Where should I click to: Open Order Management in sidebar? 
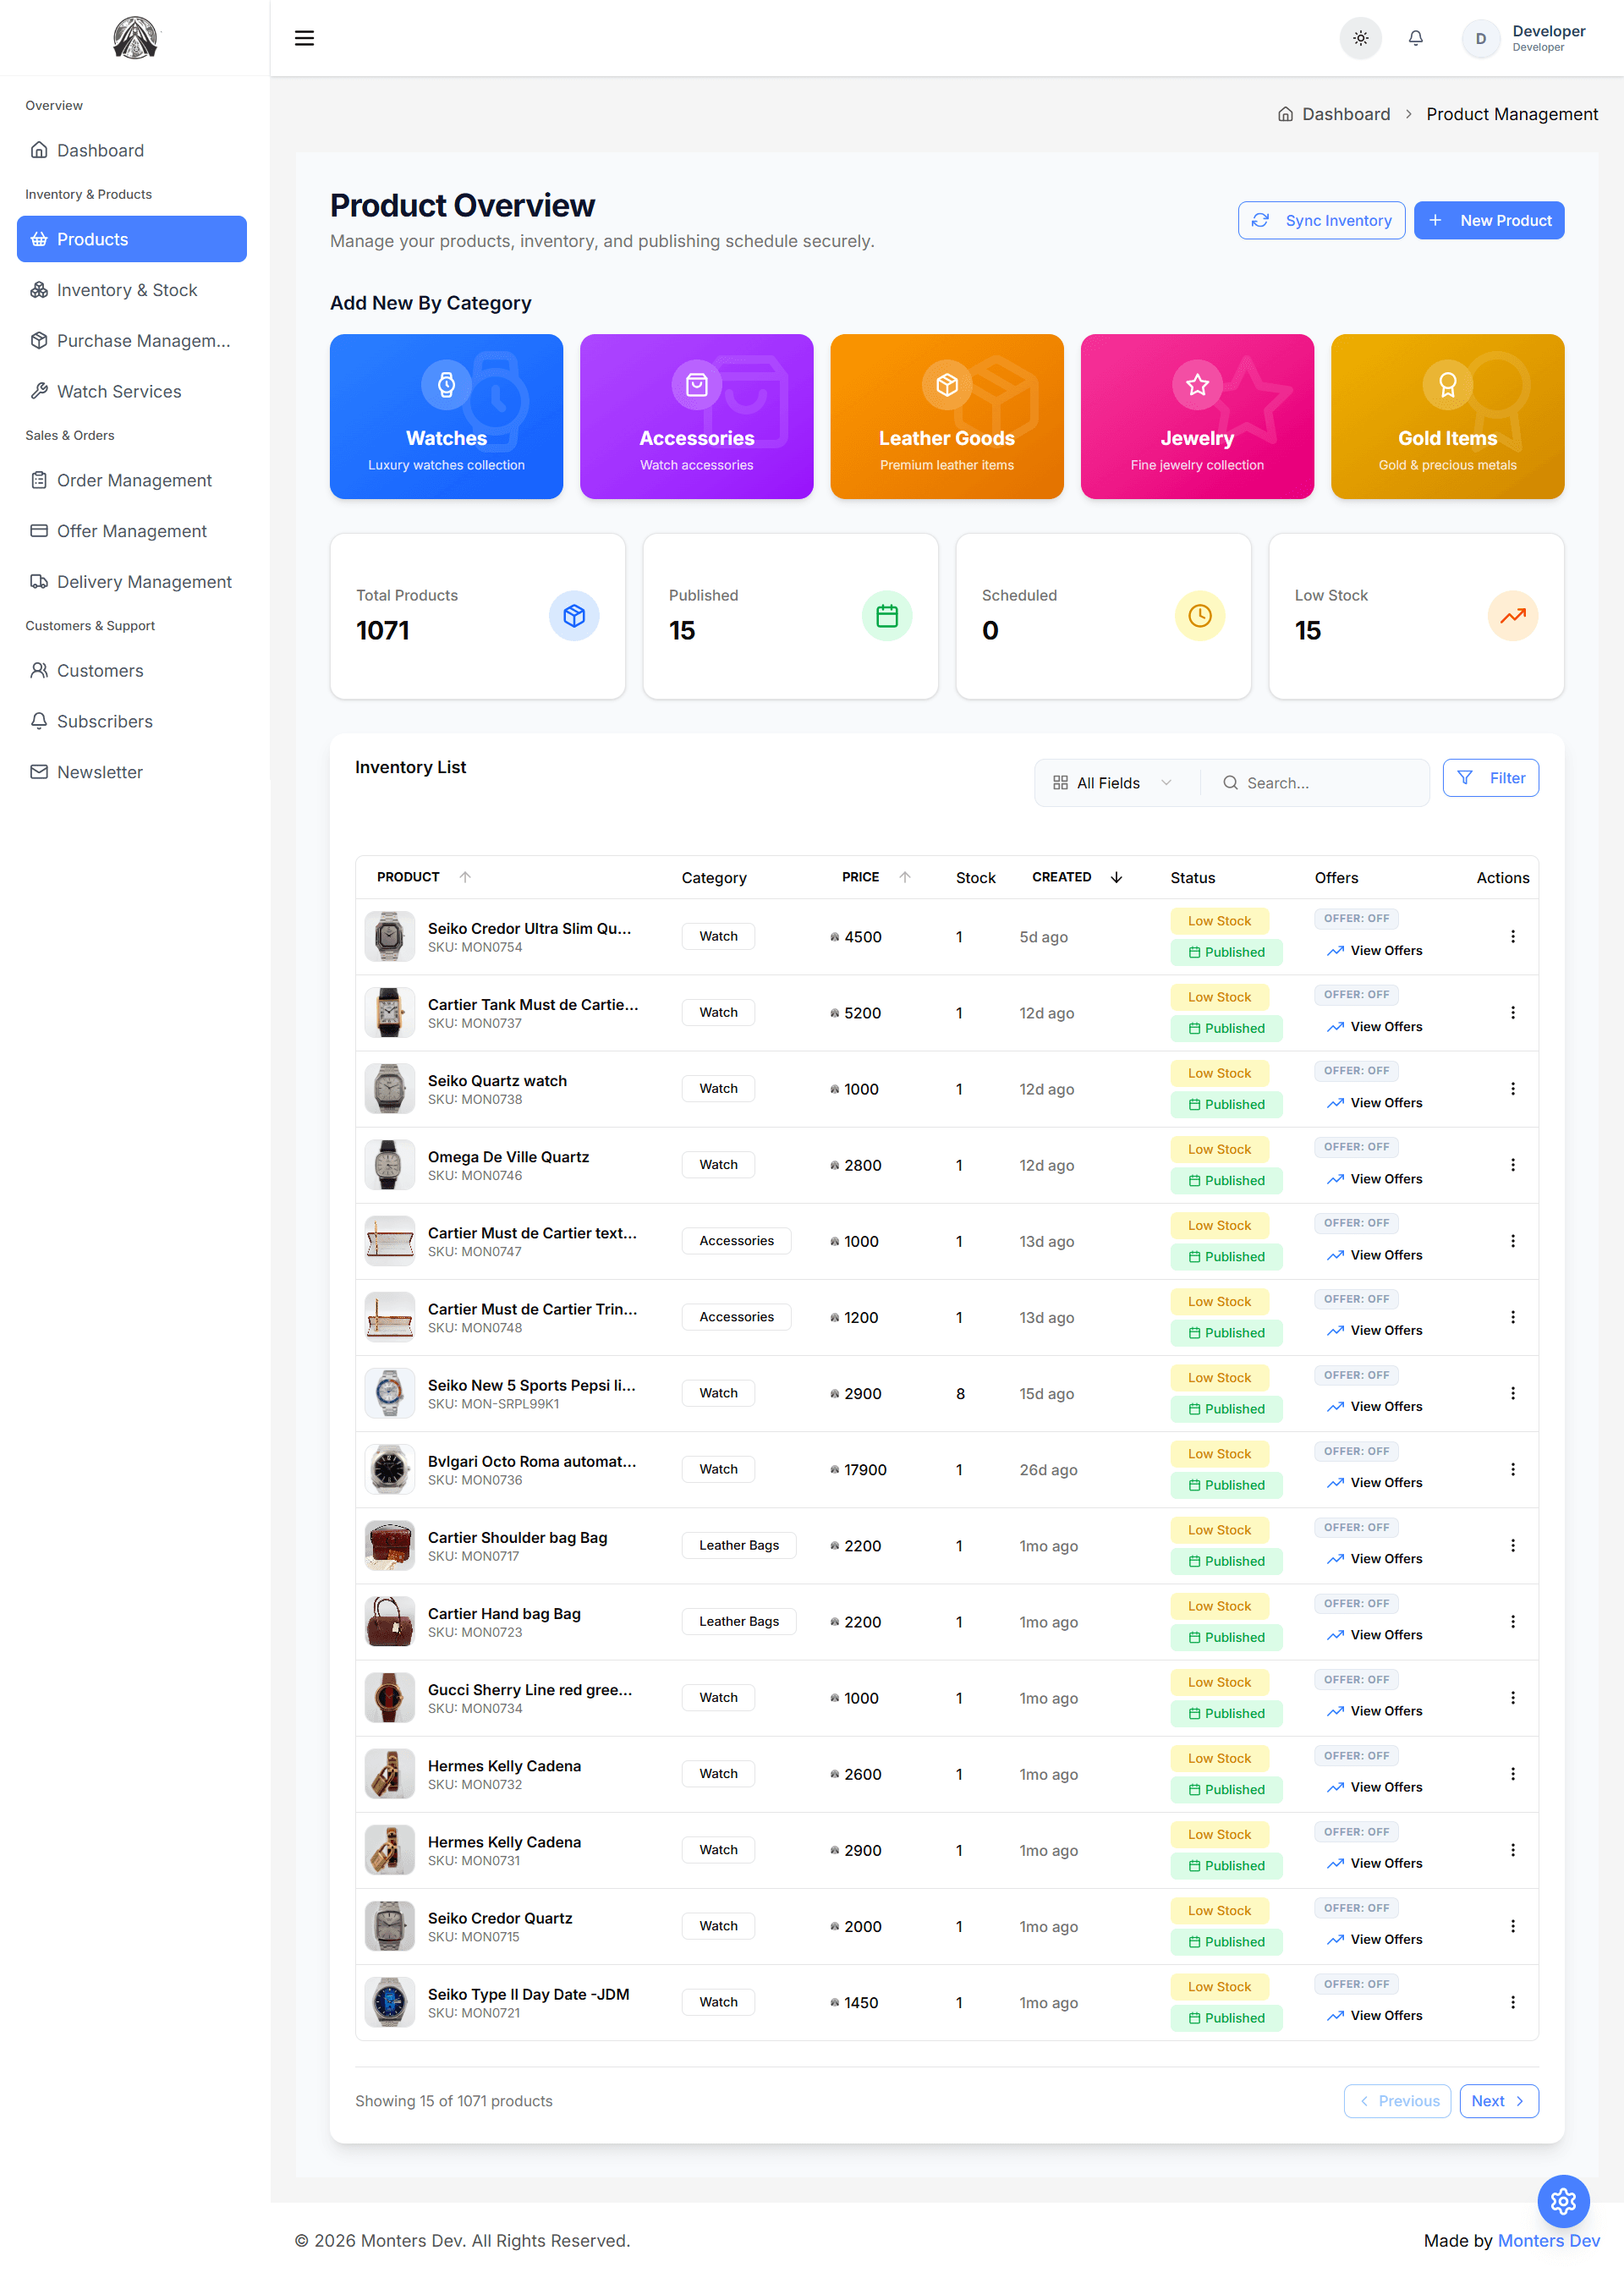[133, 480]
